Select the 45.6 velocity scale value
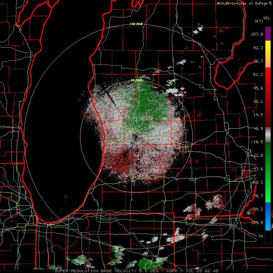 [258, 88]
